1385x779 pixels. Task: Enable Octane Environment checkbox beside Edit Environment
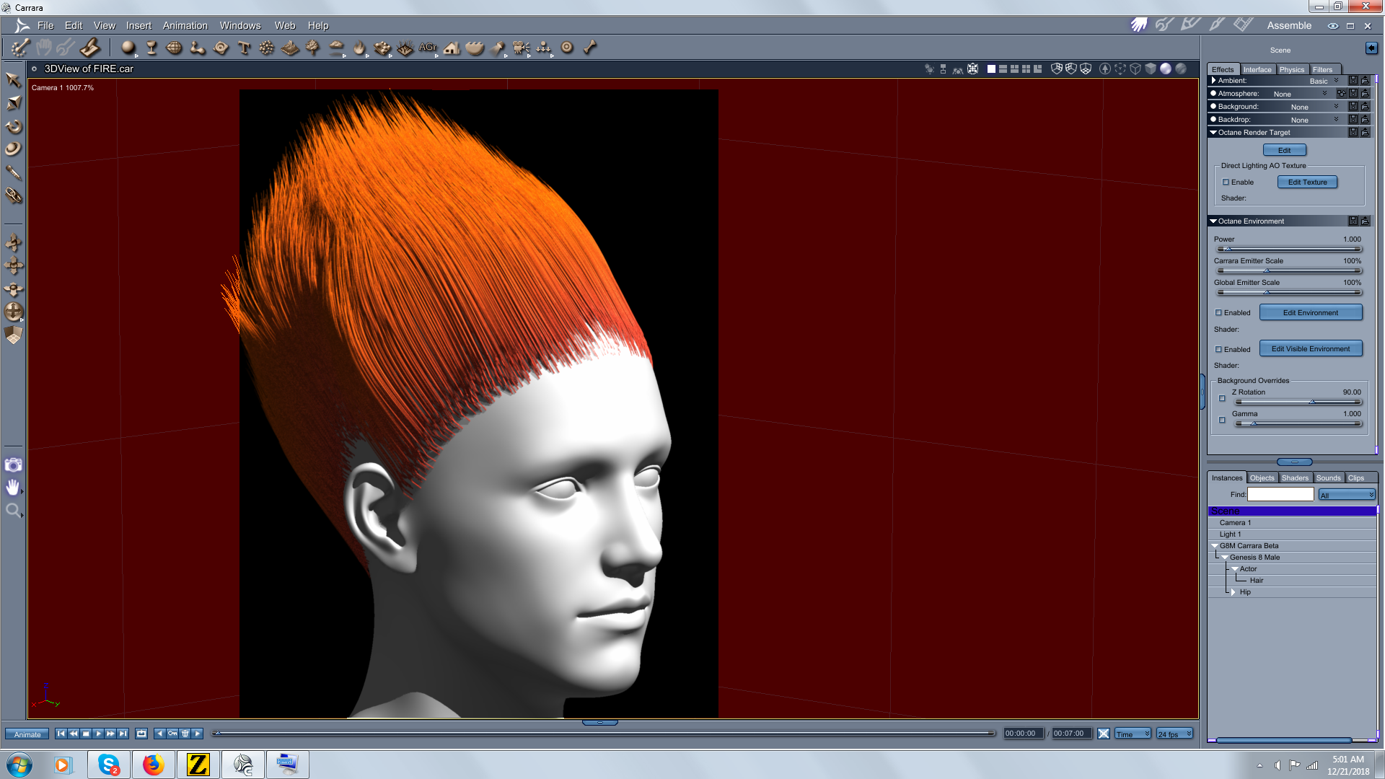click(x=1219, y=313)
